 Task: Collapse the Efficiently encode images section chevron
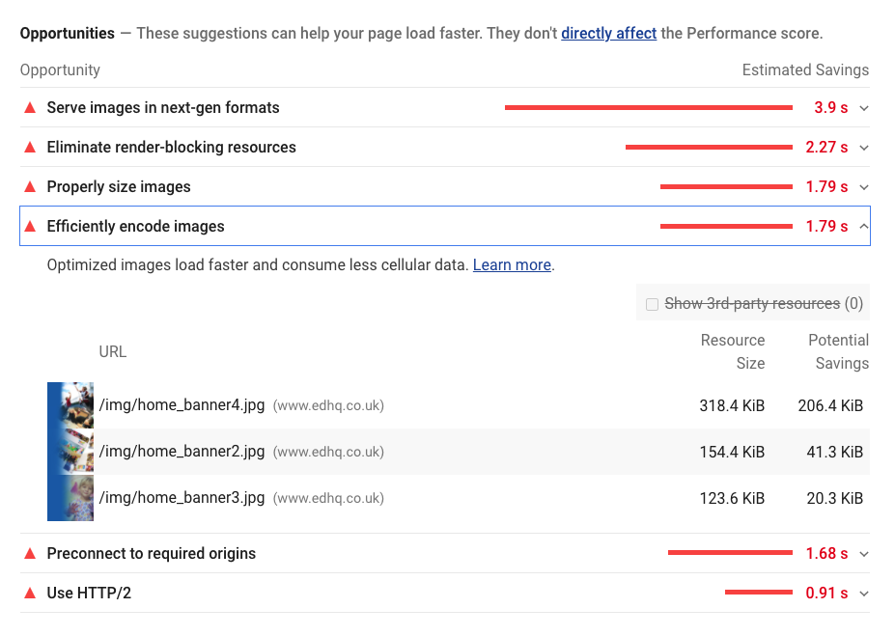[x=864, y=226]
